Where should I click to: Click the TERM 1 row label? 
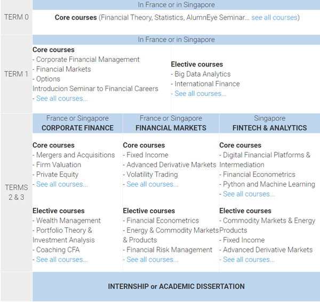(16, 74)
